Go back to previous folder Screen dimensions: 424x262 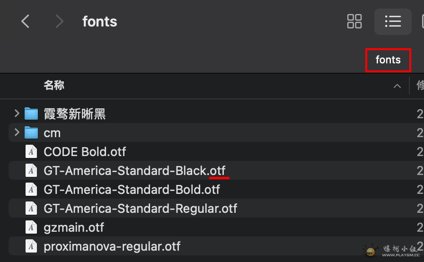26,21
